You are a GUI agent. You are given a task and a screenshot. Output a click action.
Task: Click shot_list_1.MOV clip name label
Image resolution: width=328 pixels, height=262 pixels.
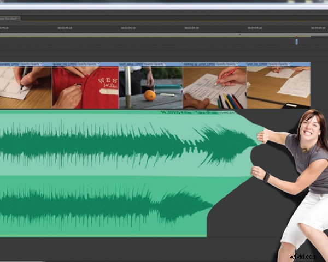click(257, 64)
